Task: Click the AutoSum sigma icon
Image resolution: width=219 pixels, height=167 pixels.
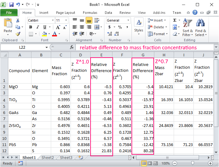Action: [x=175, y=20]
